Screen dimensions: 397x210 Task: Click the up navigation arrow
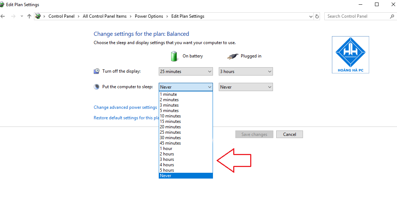pyautogui.click(x=29, y=16)
